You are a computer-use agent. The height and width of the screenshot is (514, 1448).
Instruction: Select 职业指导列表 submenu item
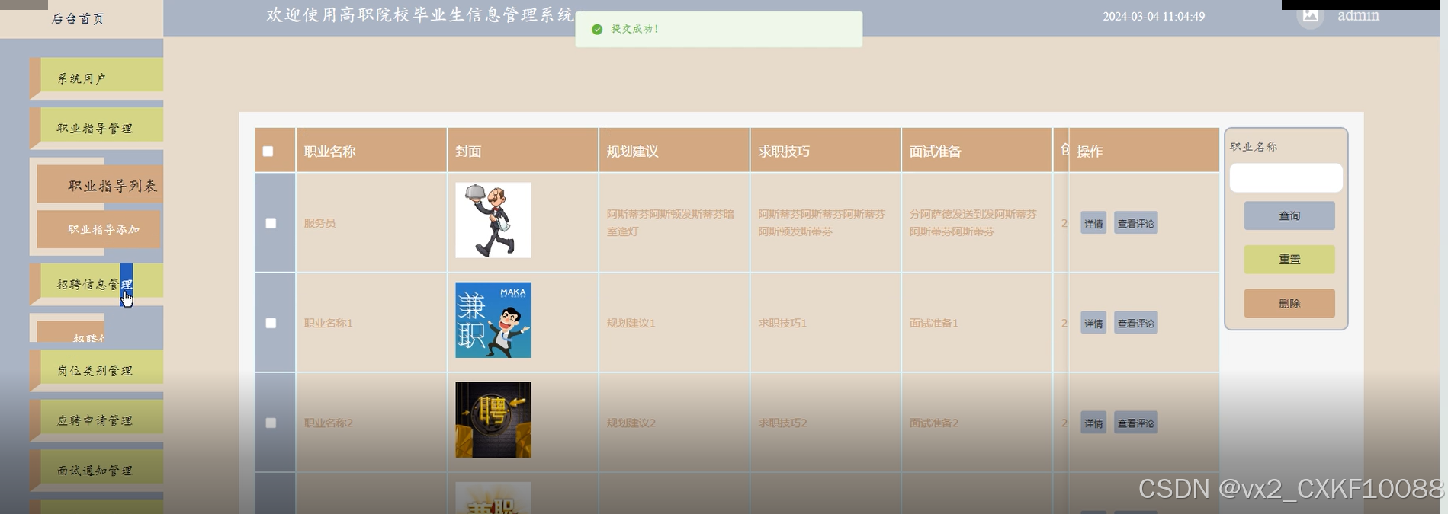pos(100,185)
